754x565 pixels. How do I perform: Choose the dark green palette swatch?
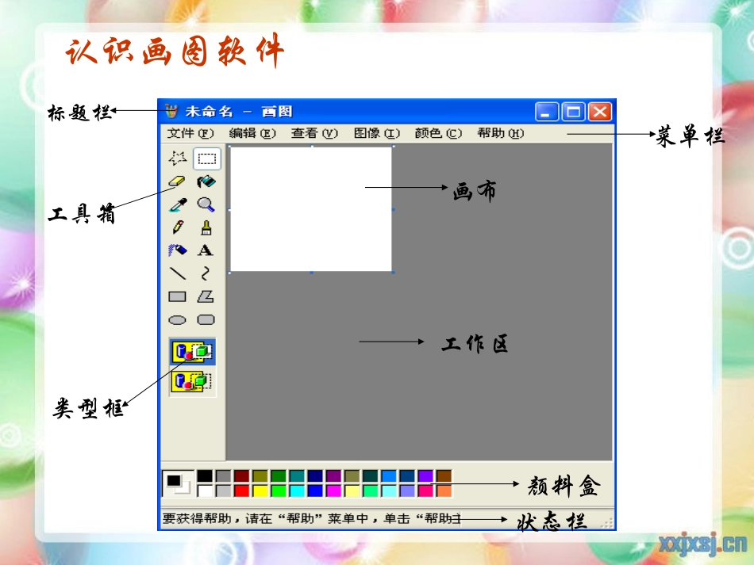point(279,475)
